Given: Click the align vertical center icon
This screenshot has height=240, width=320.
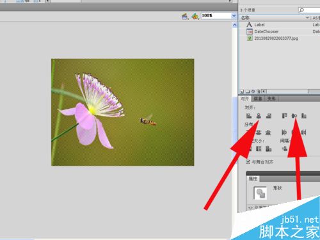Looking at the screenshot, I should 294,116.
